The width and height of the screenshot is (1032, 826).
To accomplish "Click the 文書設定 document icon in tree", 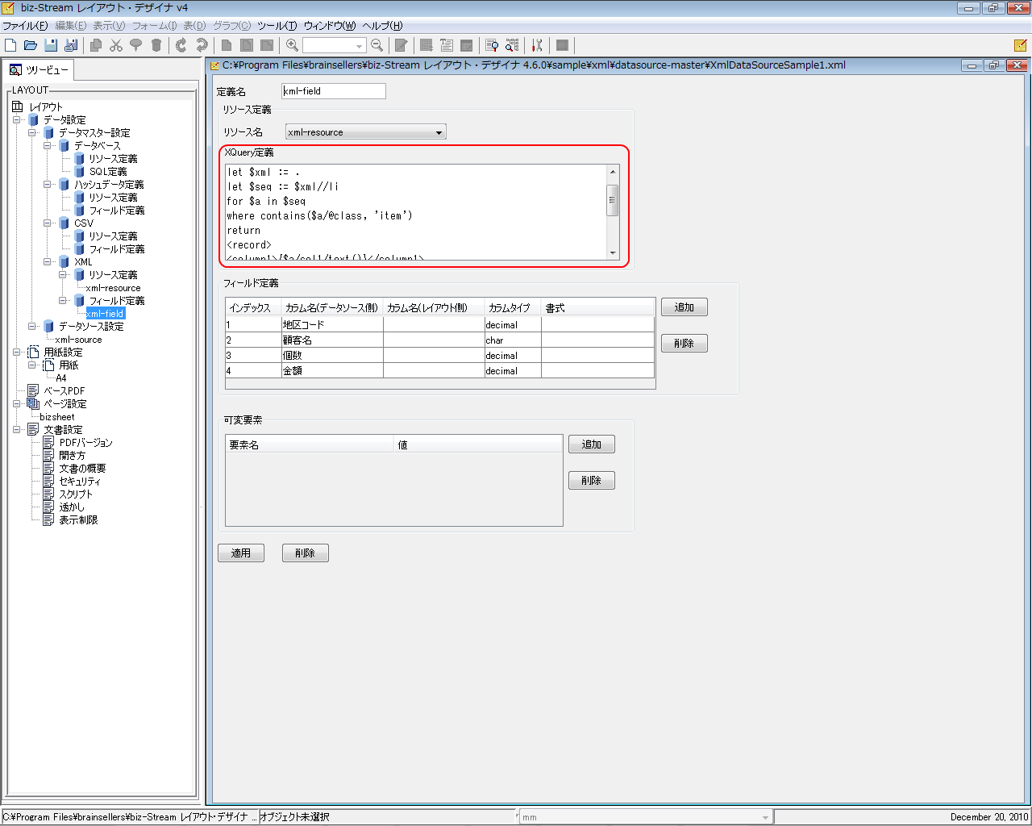I will [33, 429].
